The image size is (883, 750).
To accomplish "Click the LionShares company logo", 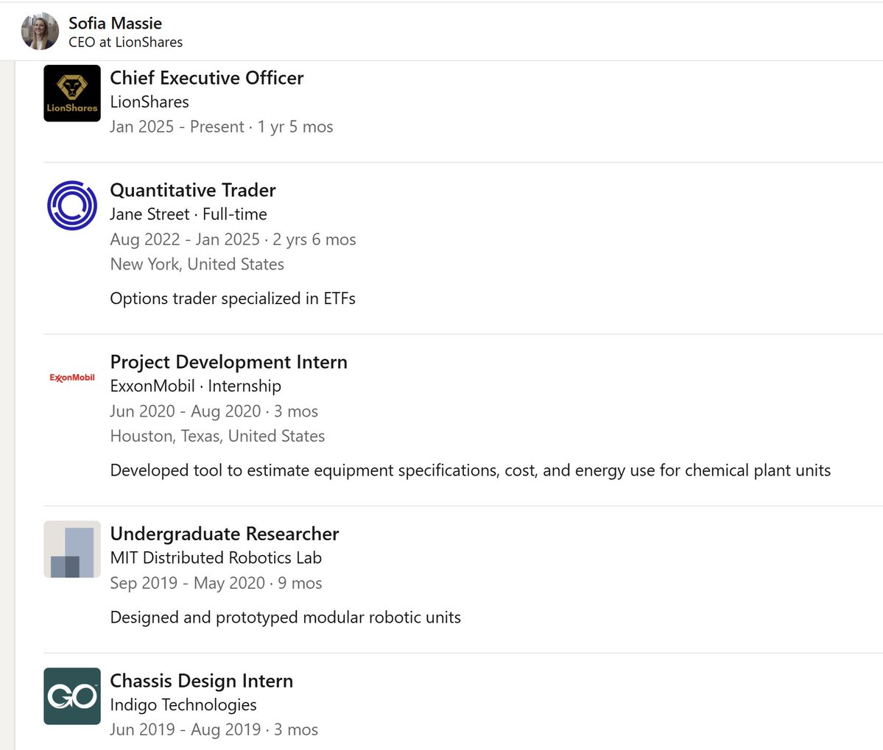I will coord(72,93).
